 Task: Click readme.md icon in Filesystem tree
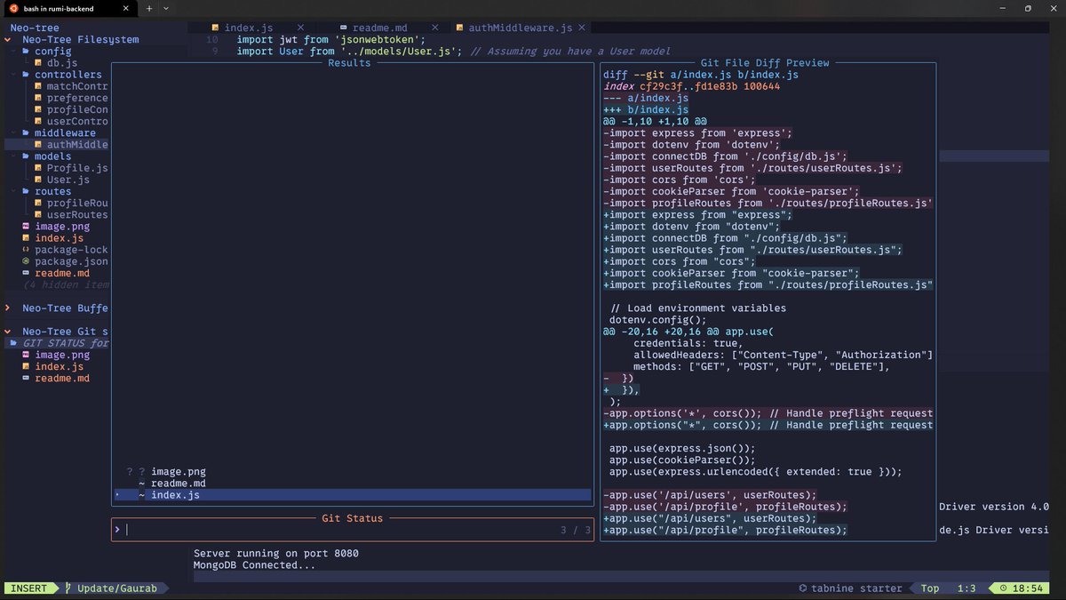(x=26, y=273)
